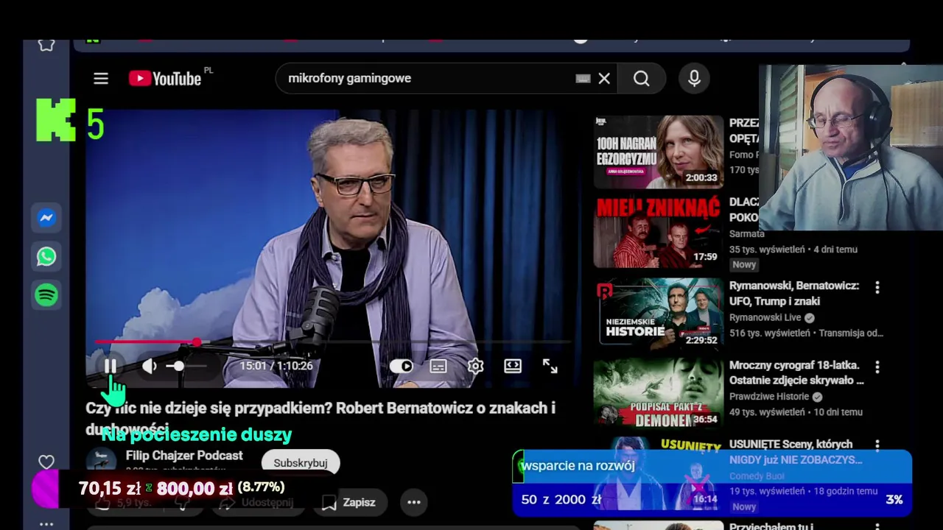Open the Mieli zniknąć video thumbnail
Image resolution: width=943 pixels, height=530 pixels.
(x=659, y=231)
